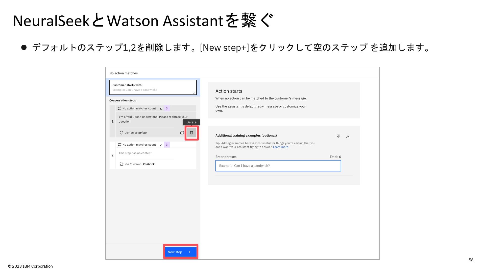Screen dimensions: 485x273
Task: Click value 3 in step 2 condition
Action: point(167,145)
